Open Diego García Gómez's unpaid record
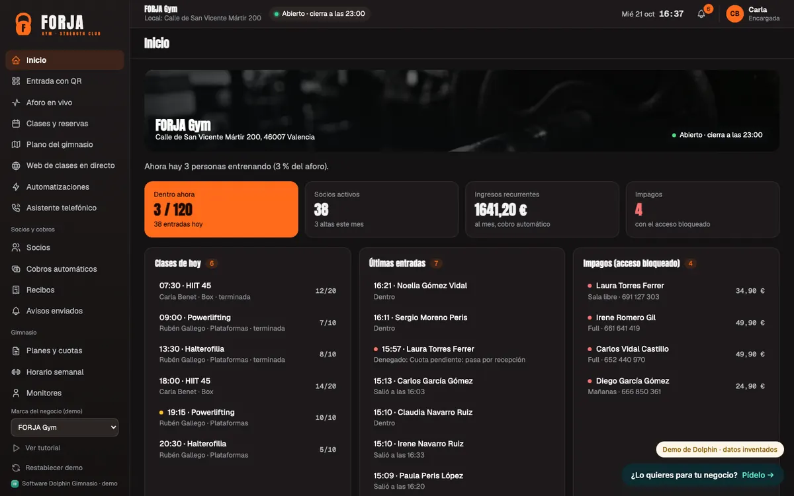Screen dimensions: 794x496 (676, 386)
